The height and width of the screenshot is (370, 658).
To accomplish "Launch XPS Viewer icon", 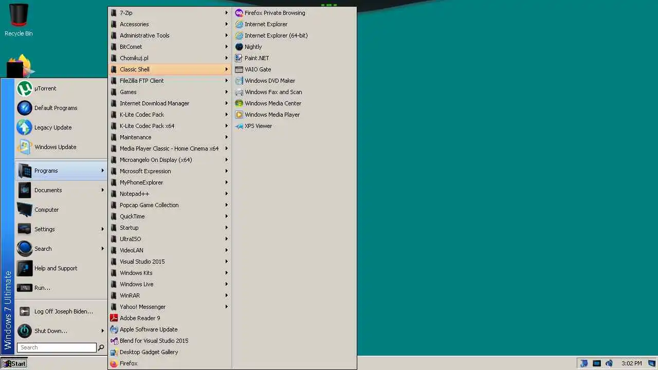I will (239, 126).
